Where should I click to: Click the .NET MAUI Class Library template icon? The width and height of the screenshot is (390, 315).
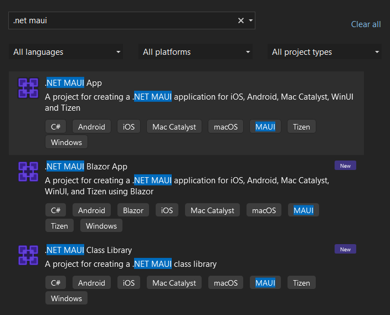click(x=28, y=255)
